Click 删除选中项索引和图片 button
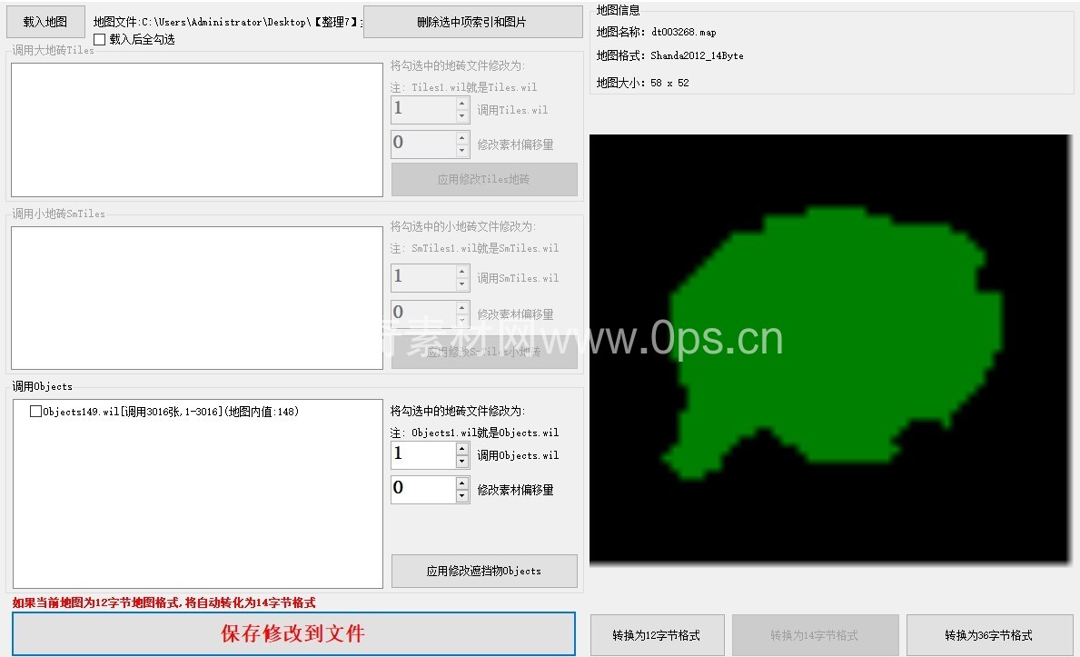Screen dimensions: 1080x657 tap(472, 22)
